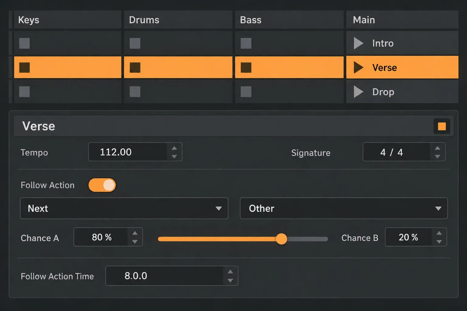Stop the Bass clip slot in Verse row
Image resolution: width=467 pixels, height=311 pixels.
pyautogui.click(x=246, y=67)
